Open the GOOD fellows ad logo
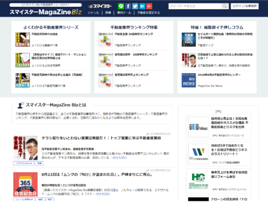 pos(198,127)
